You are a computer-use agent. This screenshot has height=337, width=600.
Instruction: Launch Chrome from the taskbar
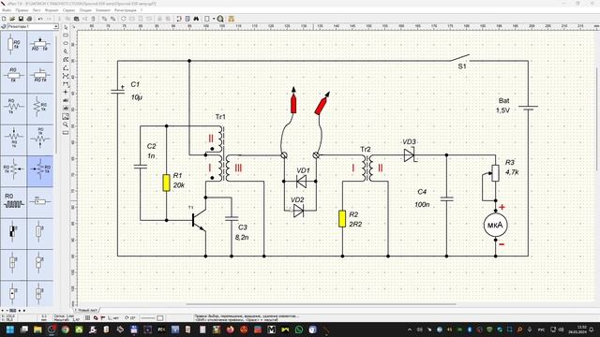pos(66,330)
